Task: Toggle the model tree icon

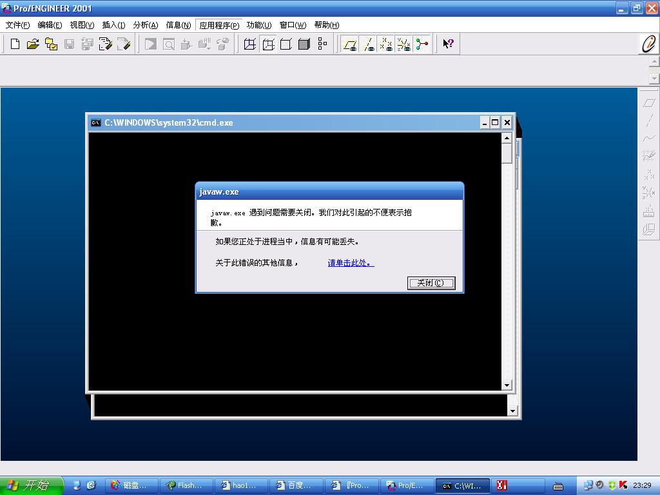Action: [322, 44]
